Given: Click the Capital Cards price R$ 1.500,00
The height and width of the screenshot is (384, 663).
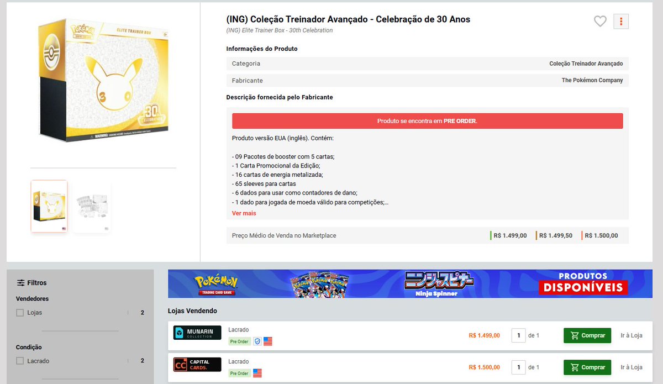Looking at the screenshot, I should [x=484, y=367].
